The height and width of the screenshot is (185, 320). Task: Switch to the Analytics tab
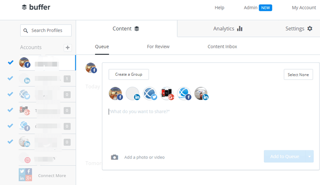click(x=228, y=29)
